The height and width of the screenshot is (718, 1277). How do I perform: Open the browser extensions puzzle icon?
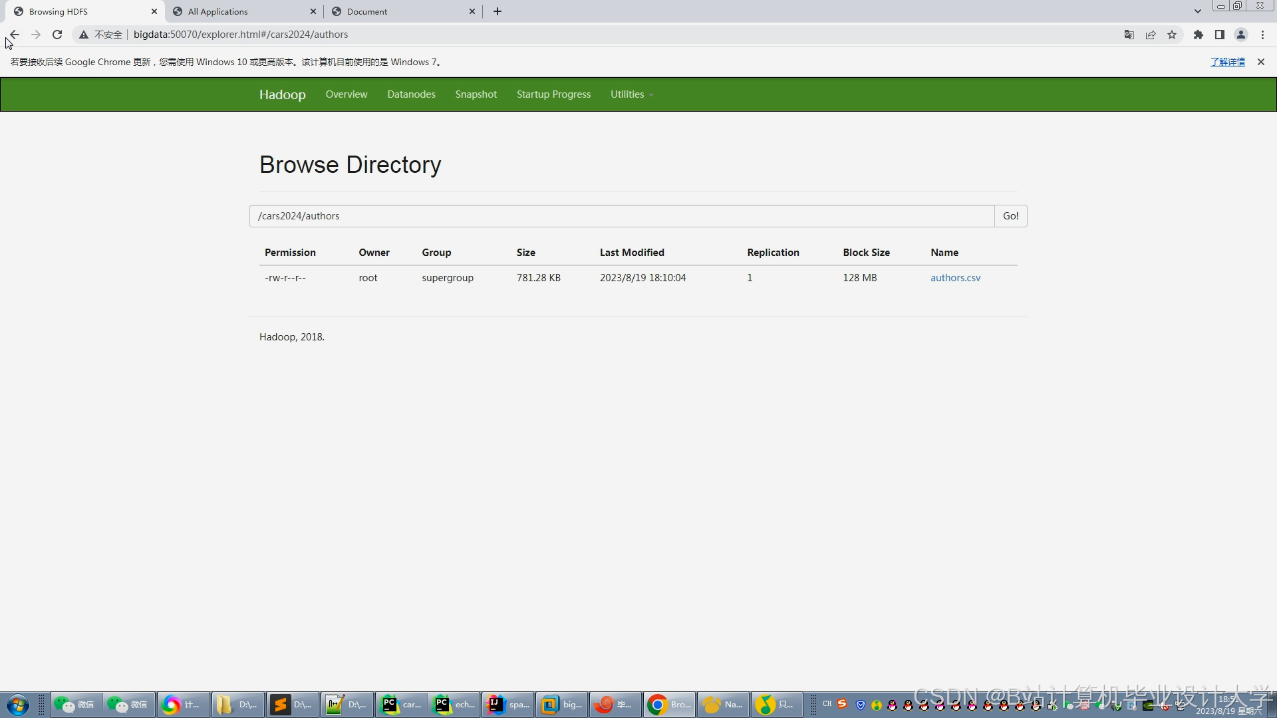tap(1198, 35)
